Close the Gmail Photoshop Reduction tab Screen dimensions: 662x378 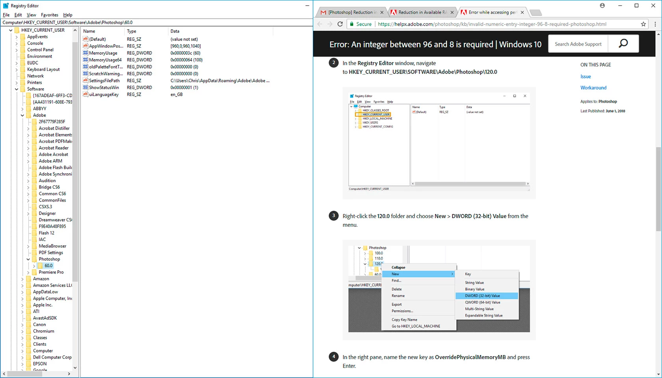point(381,12)
